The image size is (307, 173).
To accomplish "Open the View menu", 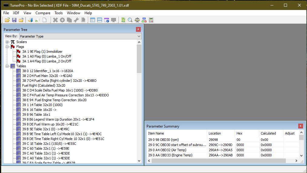I will pos(27,13).
